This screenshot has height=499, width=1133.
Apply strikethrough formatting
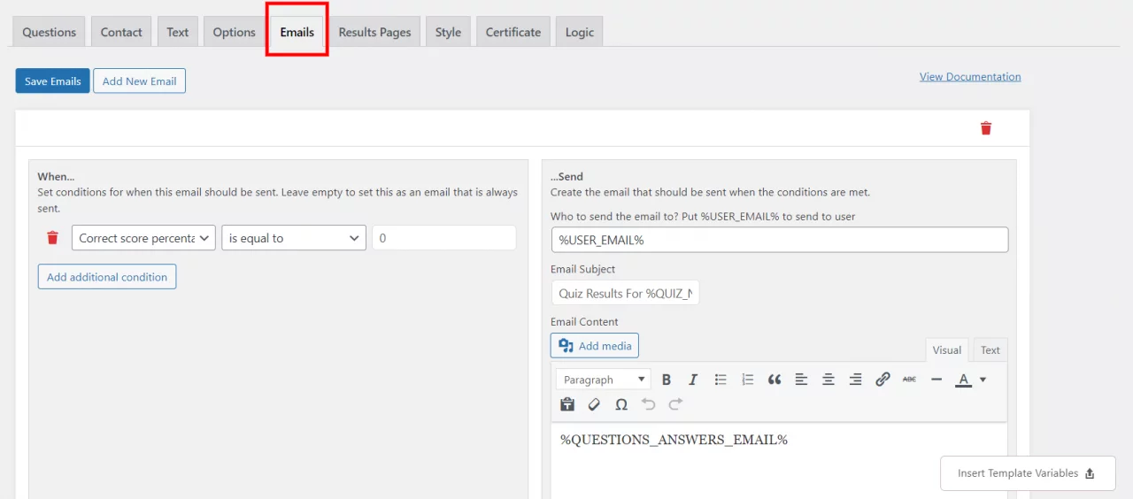pyautogui.click(x=909, y=380)
